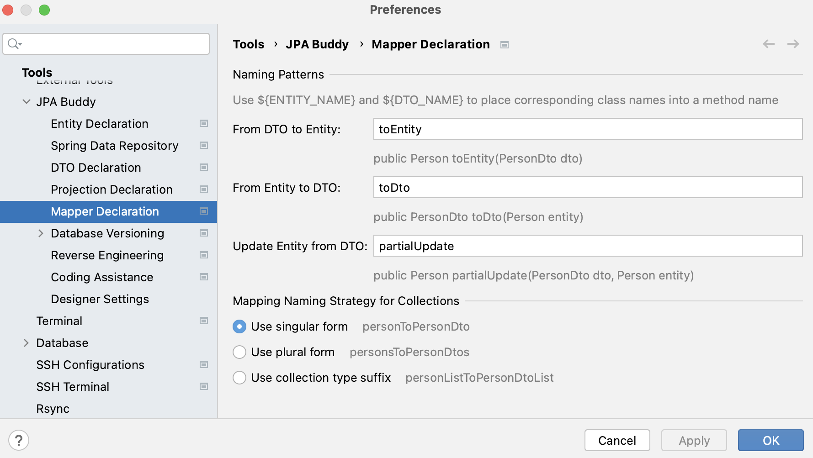This screenshot has height=458, width=813.
Task: Open Tools in the breadcrumb path
Action: [249, 44]
